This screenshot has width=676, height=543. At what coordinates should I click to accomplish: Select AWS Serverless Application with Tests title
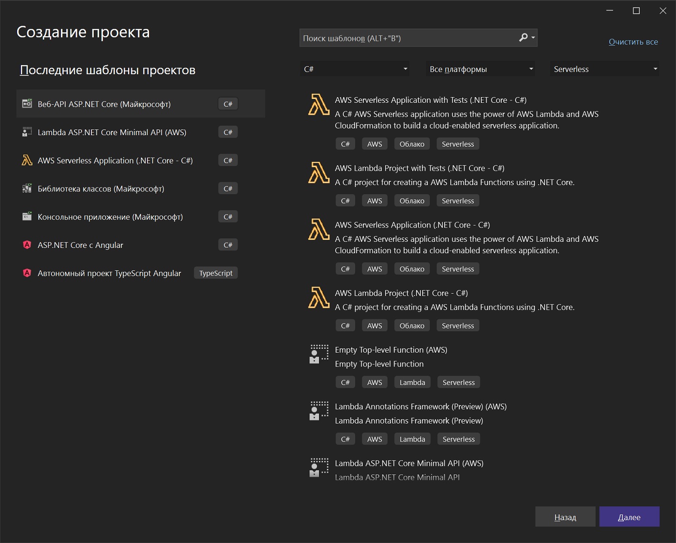(x=430, y=100)
